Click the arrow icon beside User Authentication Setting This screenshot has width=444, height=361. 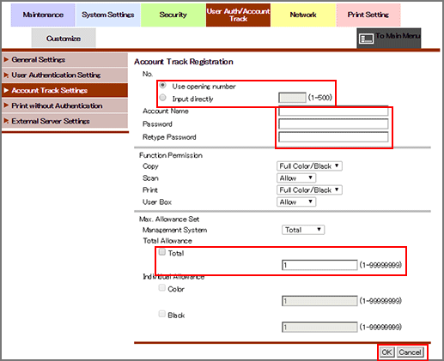click(6, 75)
